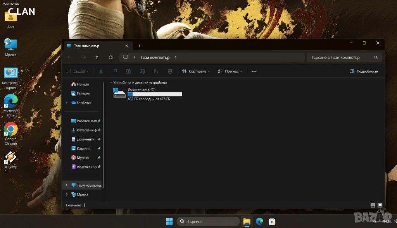Open Google Chrome desktop shortcut
The image size is (397, 228).
tap(10, 129)
